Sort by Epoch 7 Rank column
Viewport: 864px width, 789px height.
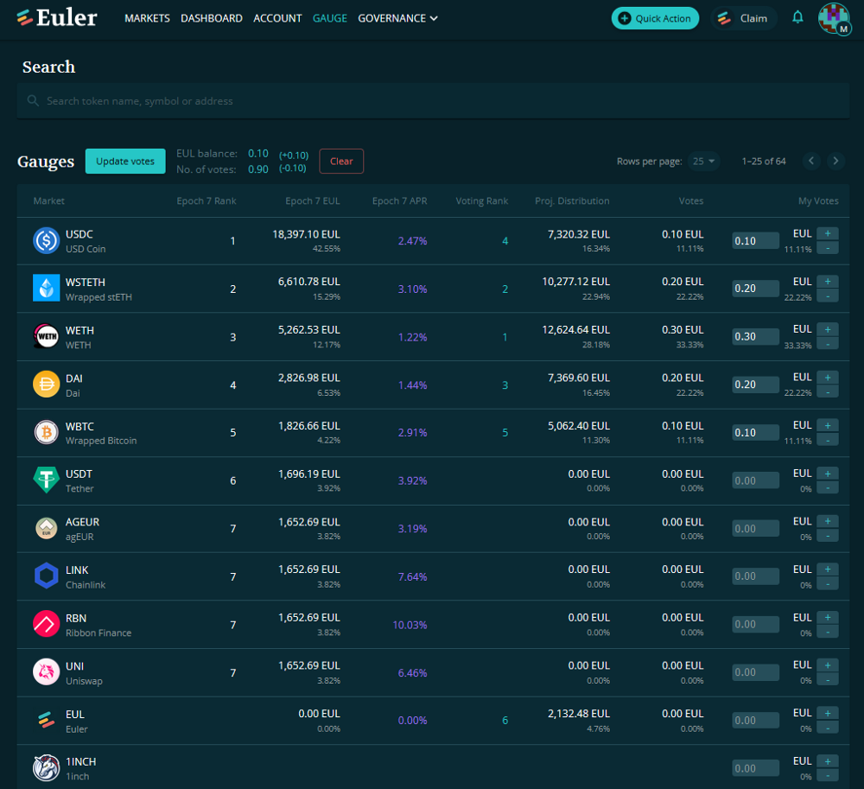click(206, 200)
